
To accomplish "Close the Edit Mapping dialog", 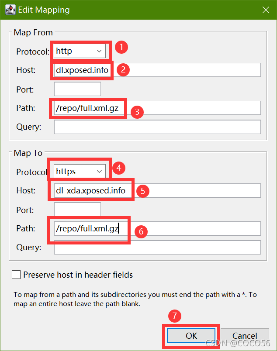I will click(266, 10).
